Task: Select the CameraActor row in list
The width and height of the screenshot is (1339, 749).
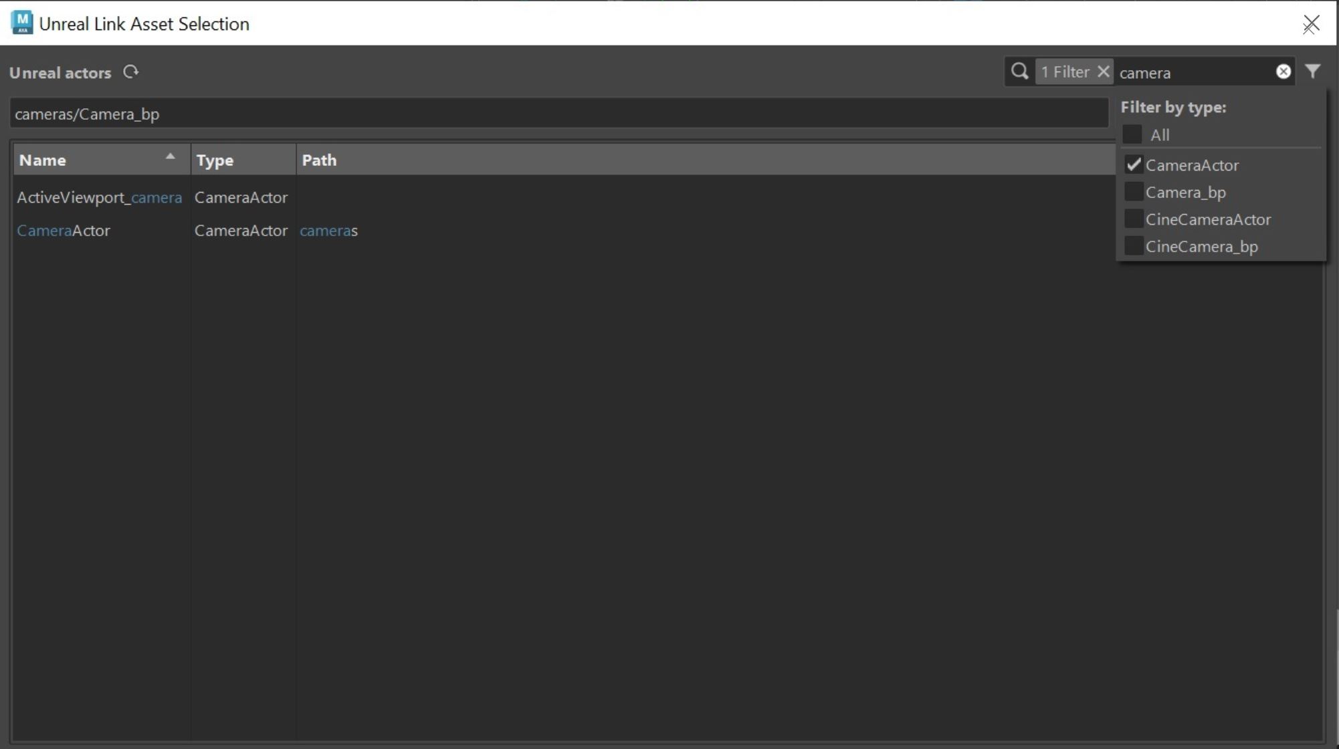Action: 64,231
